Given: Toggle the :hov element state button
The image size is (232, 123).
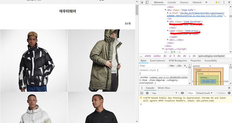Looking at the screenshot, I should coord(172,66).
